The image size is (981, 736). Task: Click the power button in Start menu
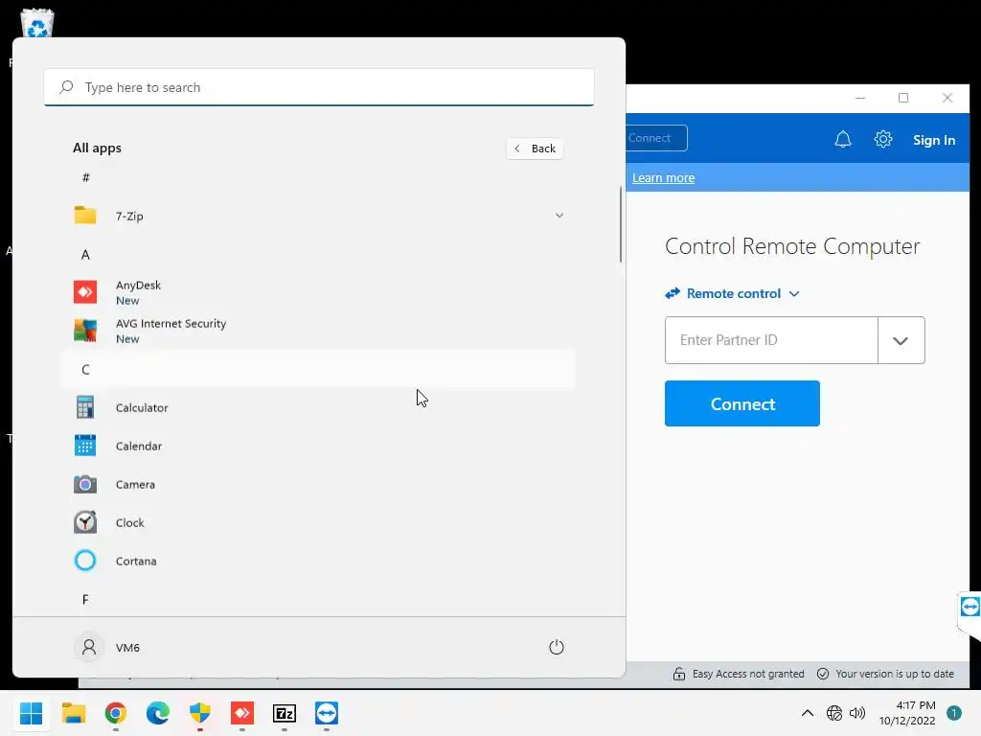coord(557,647)
